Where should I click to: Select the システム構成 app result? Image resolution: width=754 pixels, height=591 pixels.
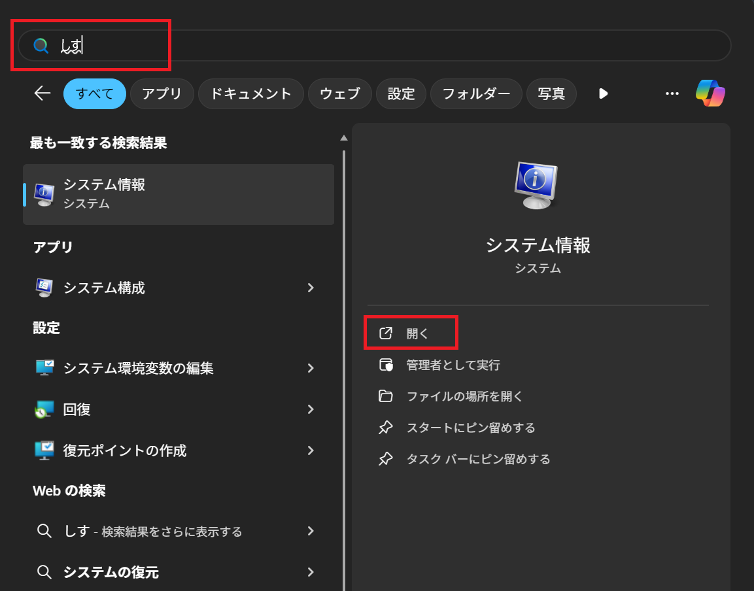point(179,288)
